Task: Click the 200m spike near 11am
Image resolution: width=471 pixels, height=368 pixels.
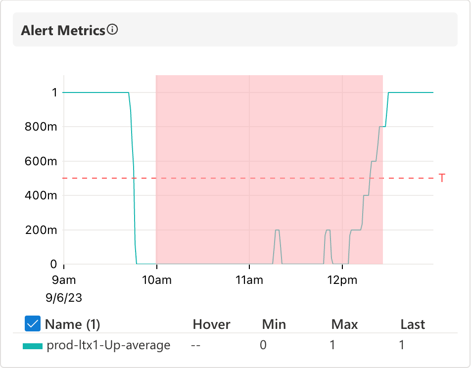Action: [x=277, y=230]
